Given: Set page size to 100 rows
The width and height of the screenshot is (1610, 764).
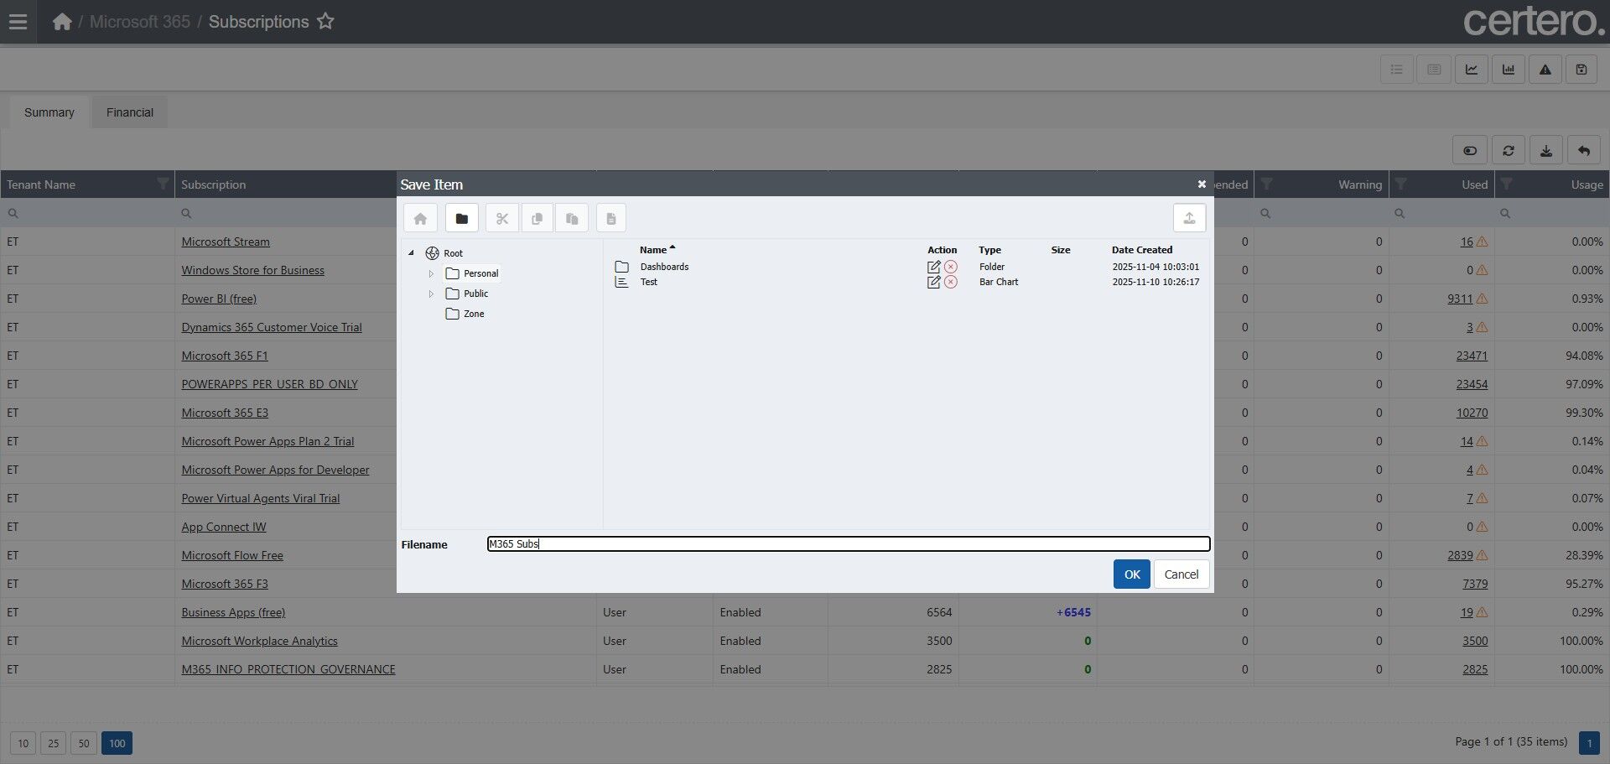Looking at the screenshot, I should tap(117, 743).
